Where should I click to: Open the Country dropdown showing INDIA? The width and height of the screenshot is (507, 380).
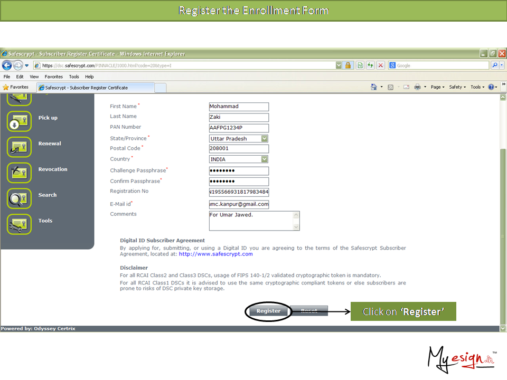pyautogui.click(x=264, y=159)
